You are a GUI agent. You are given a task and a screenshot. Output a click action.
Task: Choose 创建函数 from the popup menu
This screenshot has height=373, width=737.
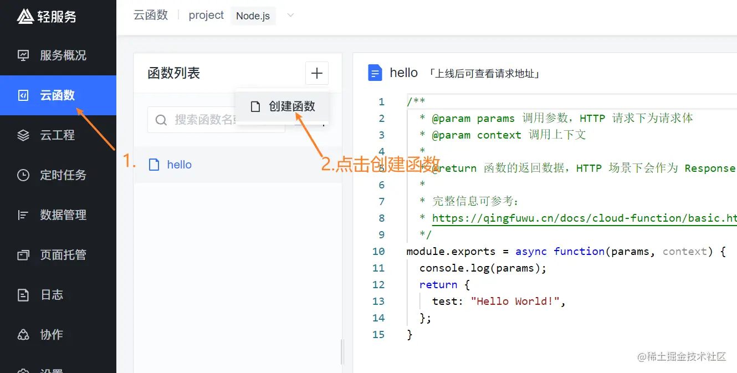tap(283, 106)
